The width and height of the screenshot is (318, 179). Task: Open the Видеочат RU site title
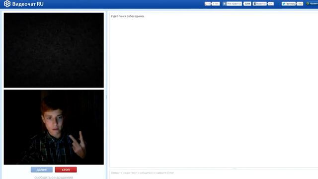28,4
